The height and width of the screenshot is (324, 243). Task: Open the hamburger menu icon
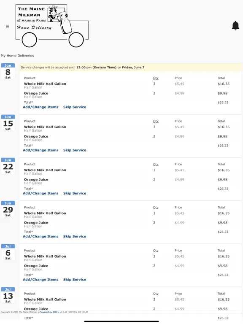coord(8,26)
